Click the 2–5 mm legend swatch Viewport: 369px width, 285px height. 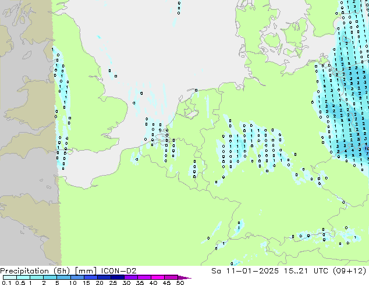click(x=50, y=277)
